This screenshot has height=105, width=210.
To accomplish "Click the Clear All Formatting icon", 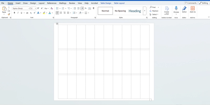I will point(51,8).
